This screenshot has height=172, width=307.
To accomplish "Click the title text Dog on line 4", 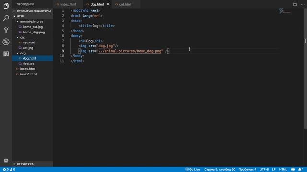I will (x=95, y=26).
